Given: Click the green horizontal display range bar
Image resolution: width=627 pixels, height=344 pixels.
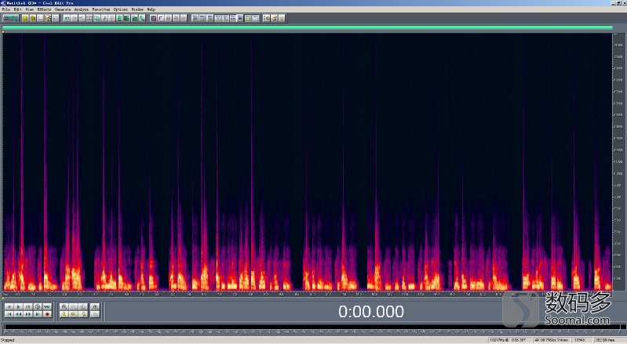Looking at the screenshot, I should pos(306,28).
